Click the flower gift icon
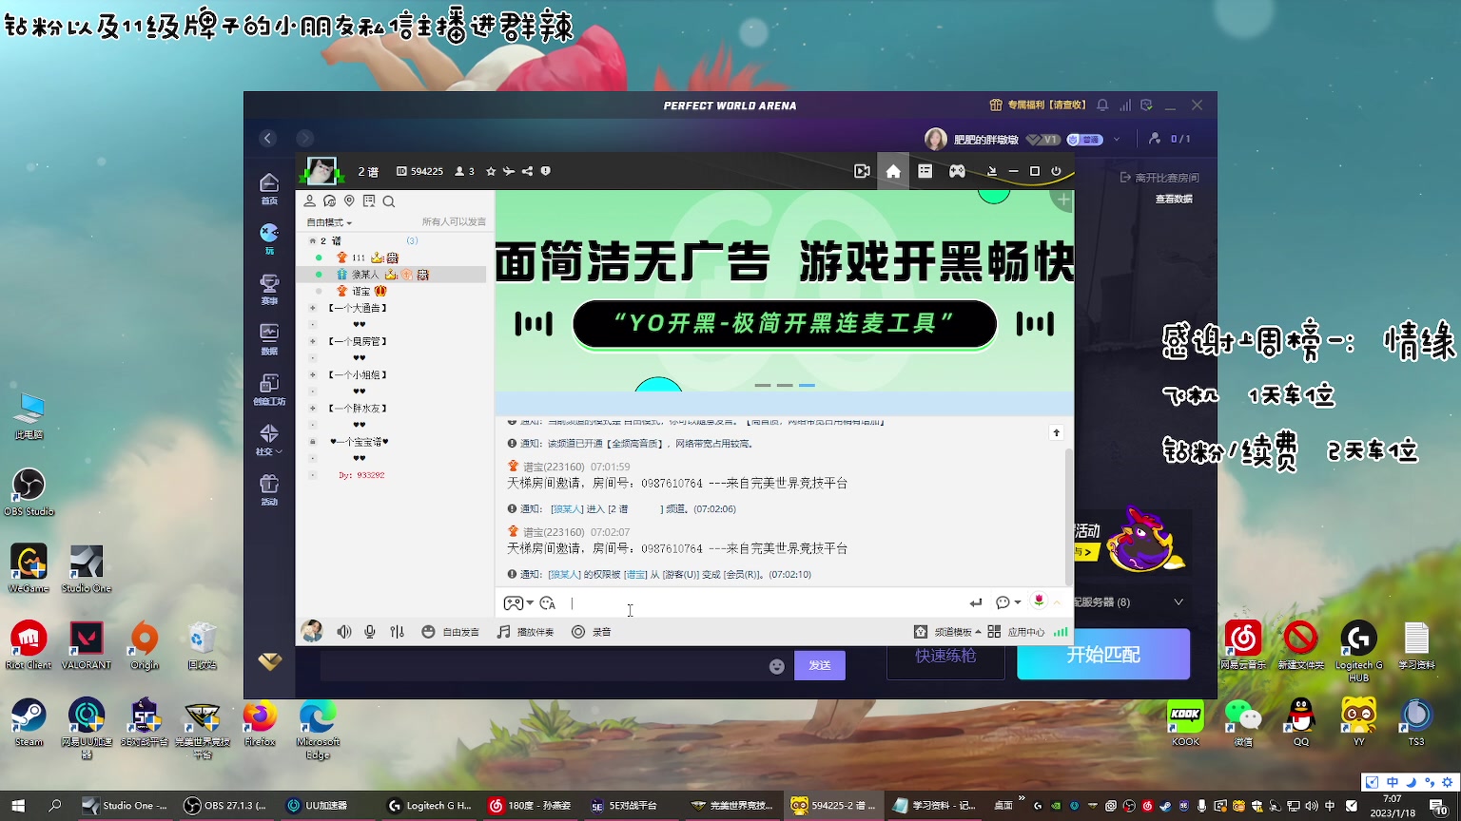The width and height of the screenshot is (1461, 821). point(1039,601)
